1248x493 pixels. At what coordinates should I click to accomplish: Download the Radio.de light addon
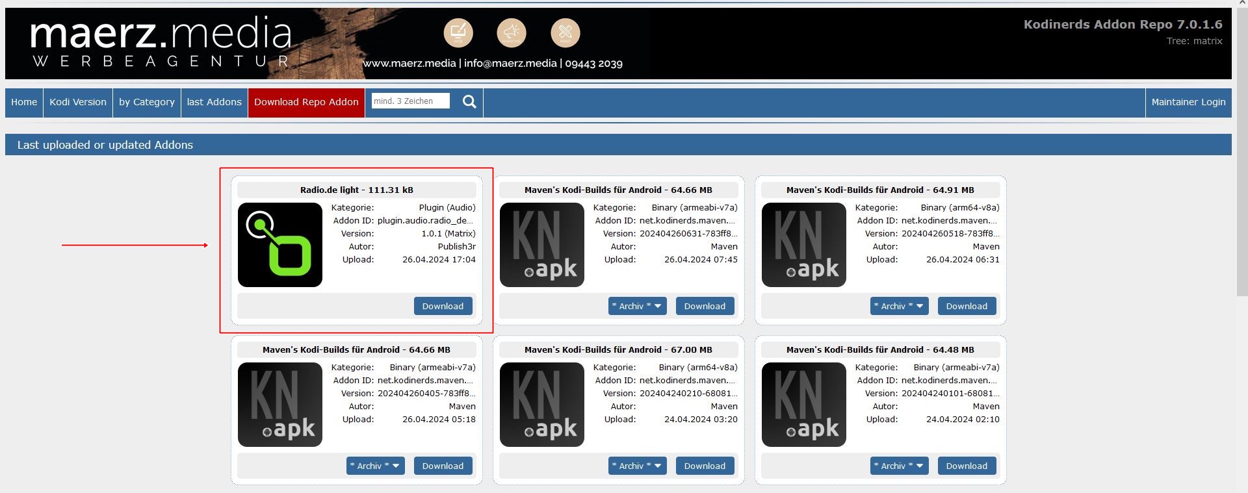(443, 306)
